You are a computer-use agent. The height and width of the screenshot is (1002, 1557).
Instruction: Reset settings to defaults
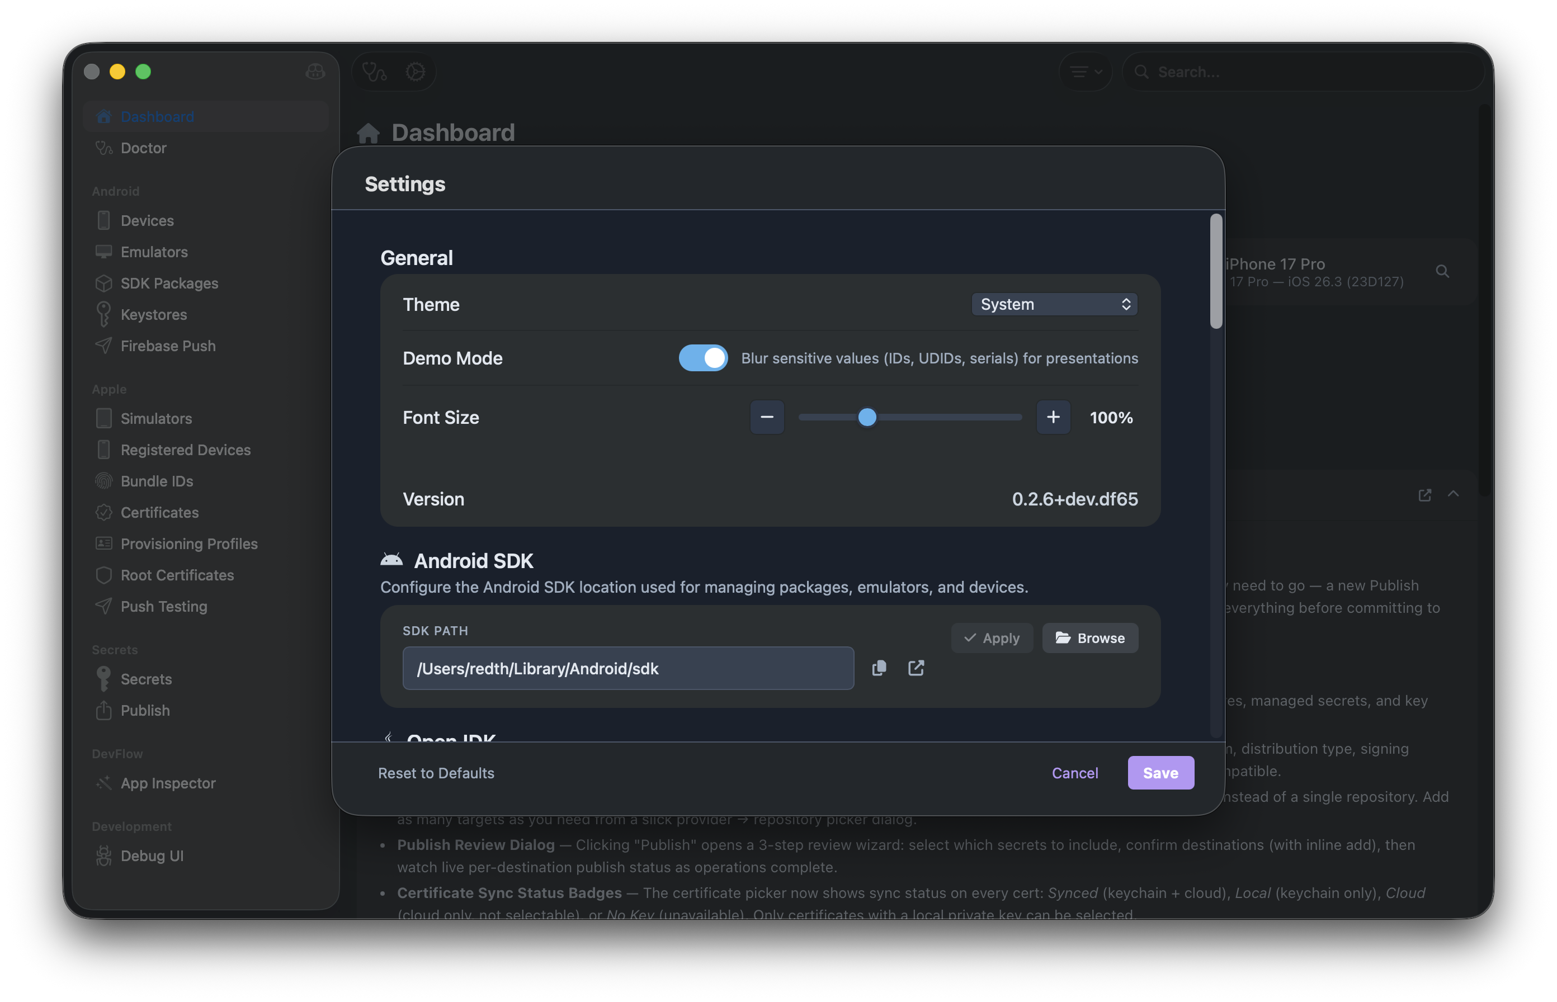click(436, 773)
